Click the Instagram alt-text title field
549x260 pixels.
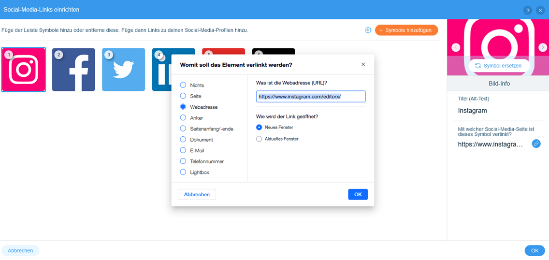(x=499, y=111)
